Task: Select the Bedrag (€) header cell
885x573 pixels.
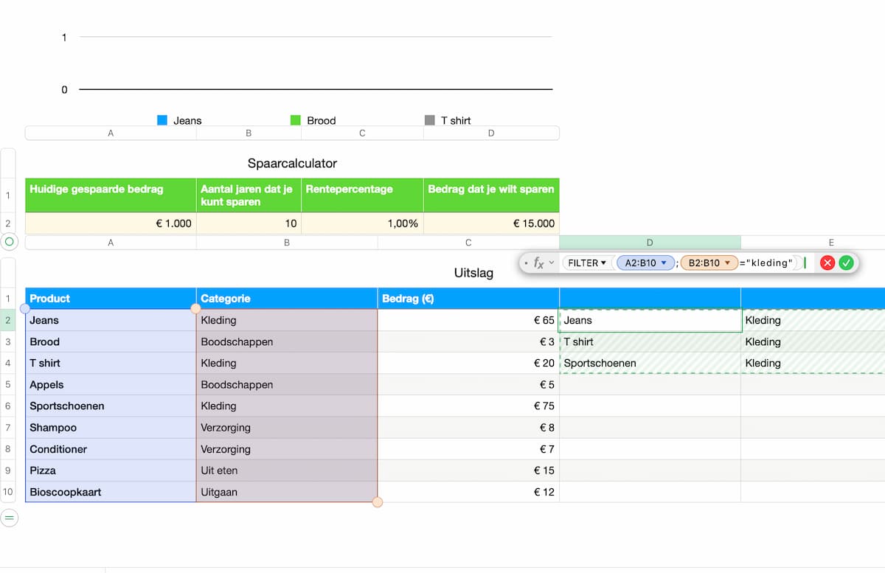Action: 468,299
